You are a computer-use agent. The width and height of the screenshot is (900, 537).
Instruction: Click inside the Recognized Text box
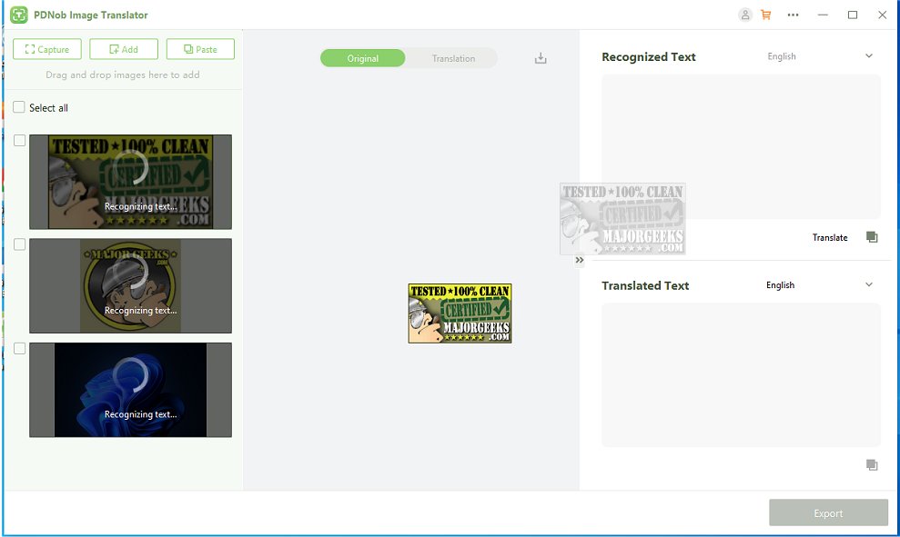click(741, 146)
